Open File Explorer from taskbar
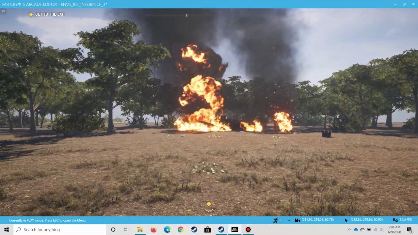Screen dimensions: 418x235 click(x=140, y=229)
